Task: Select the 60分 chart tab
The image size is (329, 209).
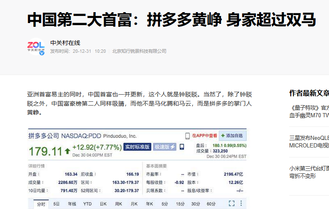Action: [x=211, y=204]
